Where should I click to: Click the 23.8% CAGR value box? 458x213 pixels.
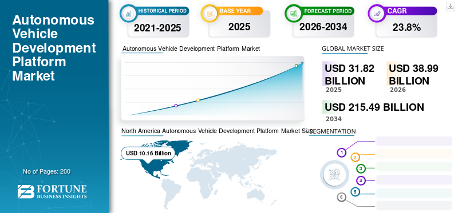pyautogui.click(x=406, y=27)
